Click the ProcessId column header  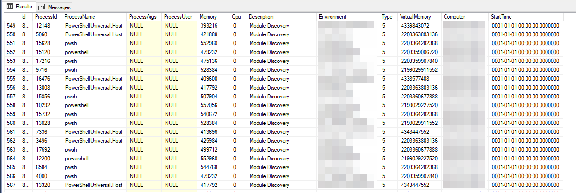(x=46, y=17)
